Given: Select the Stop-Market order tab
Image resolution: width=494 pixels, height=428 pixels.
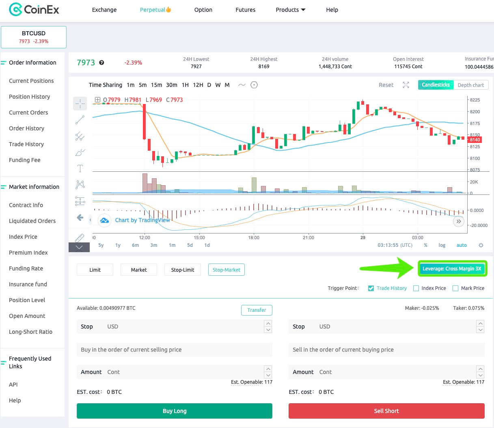Looking at the screenshot, I should 227,270.
